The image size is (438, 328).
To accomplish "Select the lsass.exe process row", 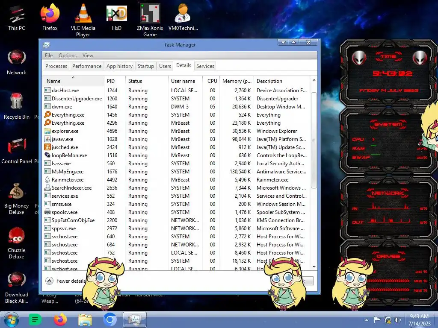I will pyautogui.click(x=177, y=164).
